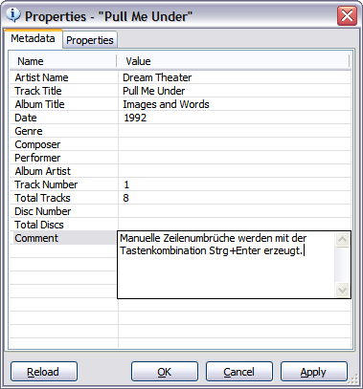This screenshot has height=389, width=363.
Task: Click the 1992 date value
Action: [135, 118]
